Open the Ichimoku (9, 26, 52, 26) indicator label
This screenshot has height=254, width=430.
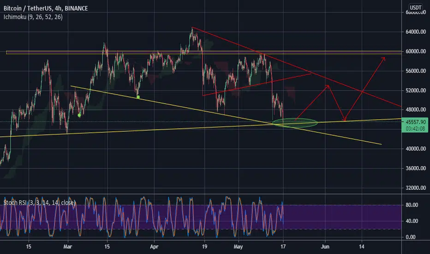pos(33,17)
